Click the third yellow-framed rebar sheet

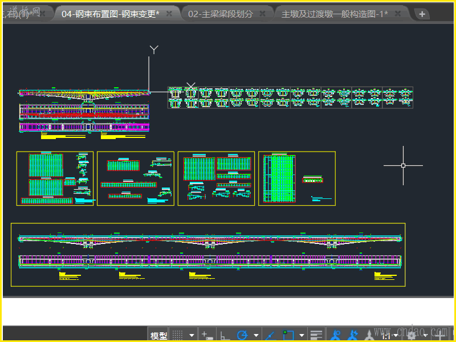coord(216,178)
